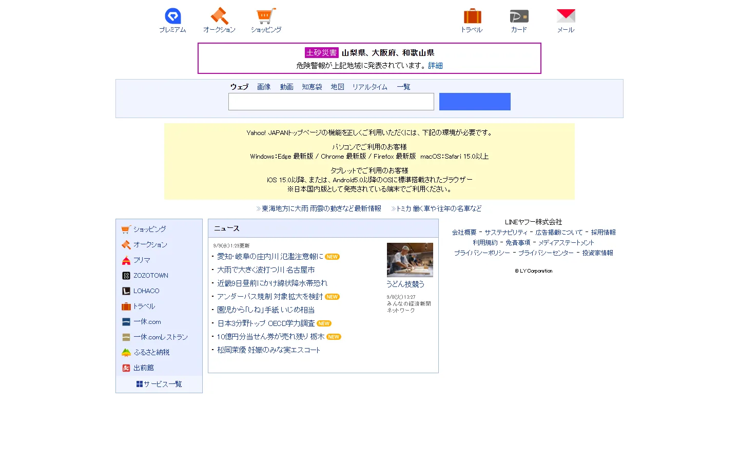Open the ショッピング cart icon at top
The width and height of the screenshot is (739, 462).
click(266, 16)
